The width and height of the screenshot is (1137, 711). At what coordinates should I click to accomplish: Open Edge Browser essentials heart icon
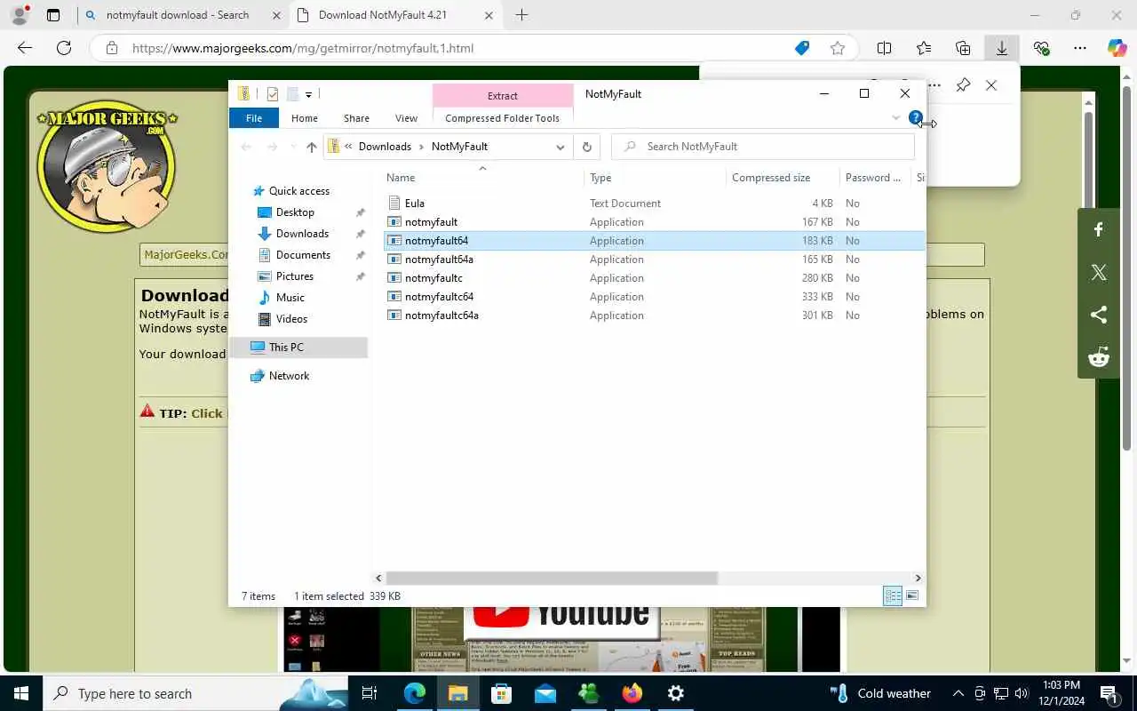(1041, 48)
